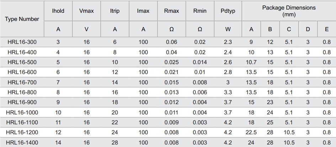The width and height of the screenshot is (336, 147).
Task: Click the Itrip header cell
Action: pos(115,11)
